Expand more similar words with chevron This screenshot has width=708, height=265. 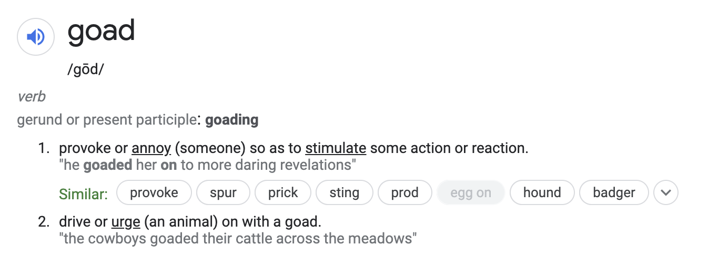666,193
